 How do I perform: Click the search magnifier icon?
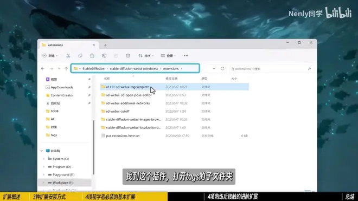point(309,69)
